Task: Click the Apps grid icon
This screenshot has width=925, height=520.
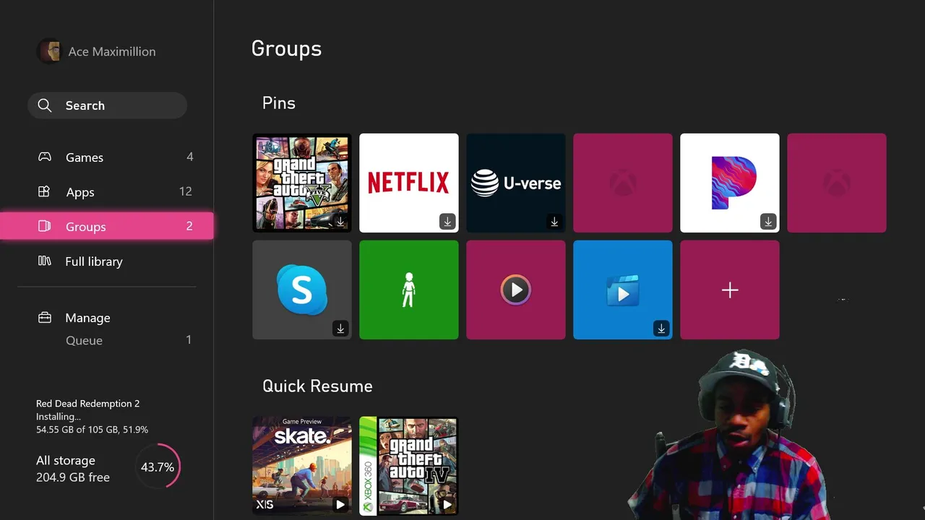Action: (x=44, y=191)
